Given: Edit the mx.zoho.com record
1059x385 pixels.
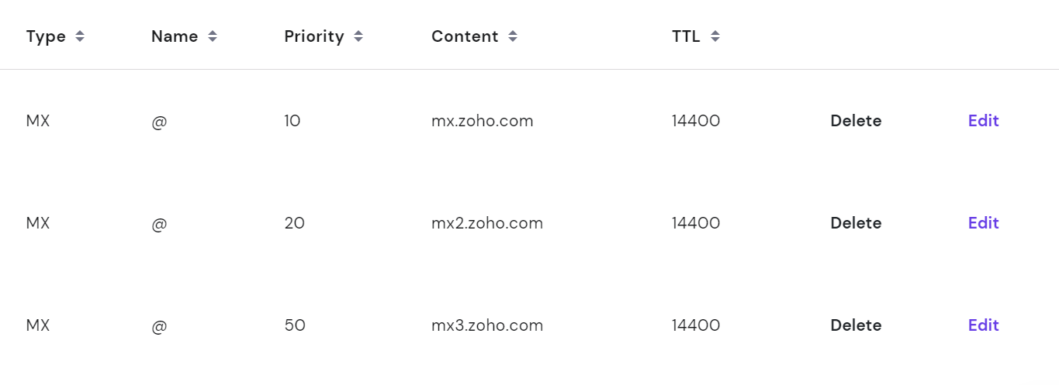Looking at the screenshot, I should (x=983, y=121).
